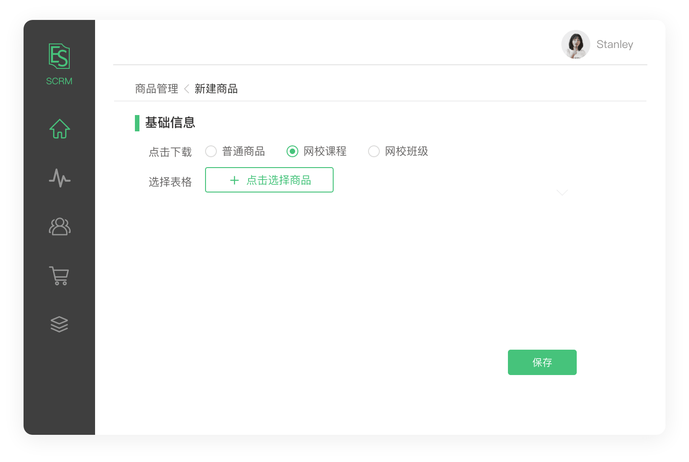Open the layers stack icon in sidebar
This screenshot has width=689, height=462.
pyautogui.click(x=59, y=324)
